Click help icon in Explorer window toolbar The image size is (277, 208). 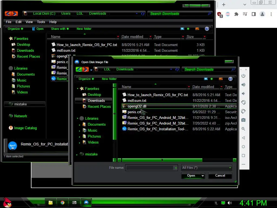(x=207, y=29)
